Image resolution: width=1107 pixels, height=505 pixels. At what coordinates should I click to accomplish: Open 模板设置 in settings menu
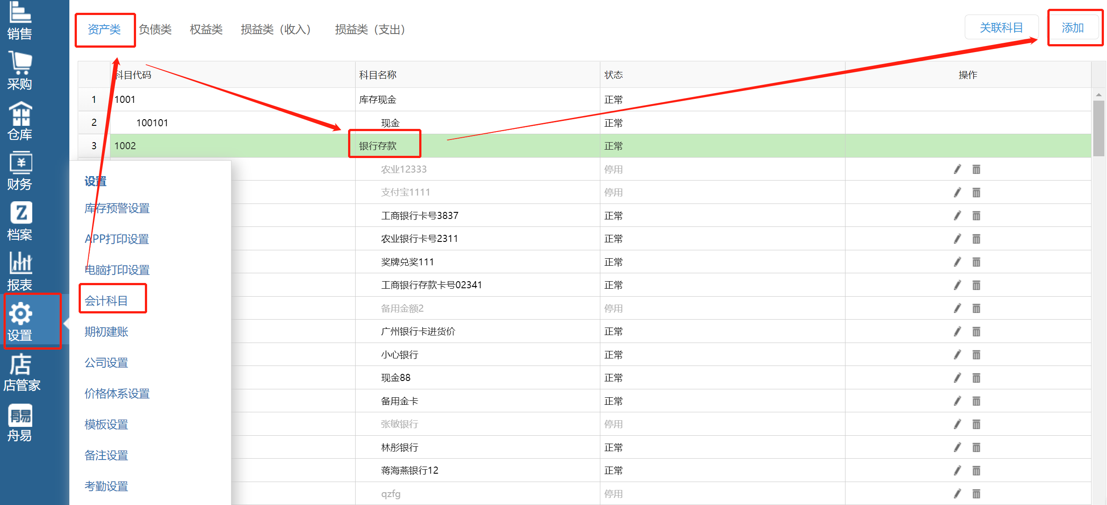click(x=106, y=424)
